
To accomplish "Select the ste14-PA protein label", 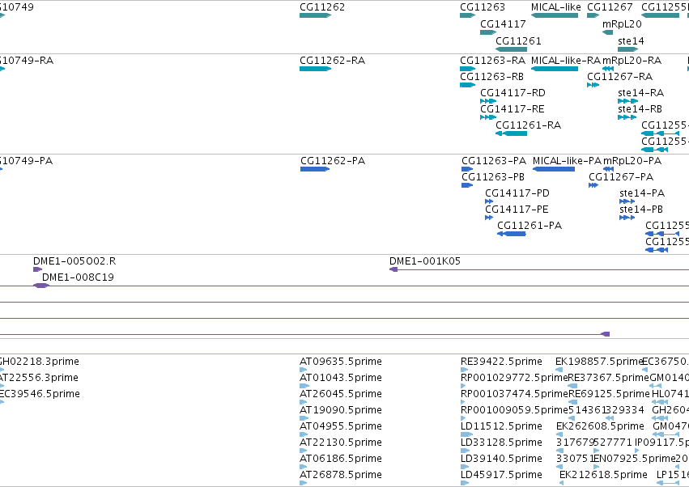I will [642, 193].
